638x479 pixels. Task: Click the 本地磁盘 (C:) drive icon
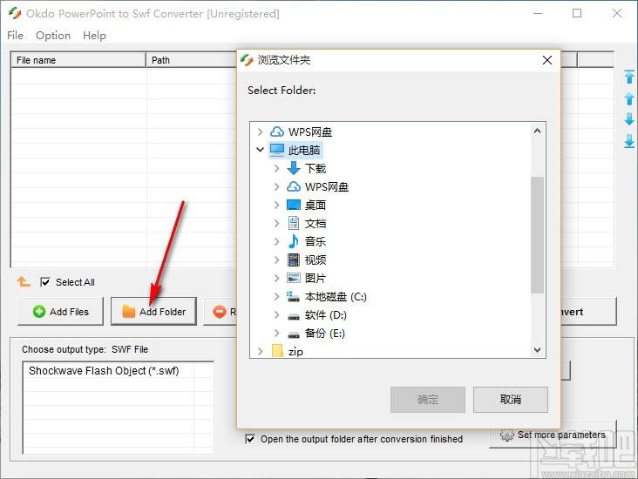(x=294, y=296)
